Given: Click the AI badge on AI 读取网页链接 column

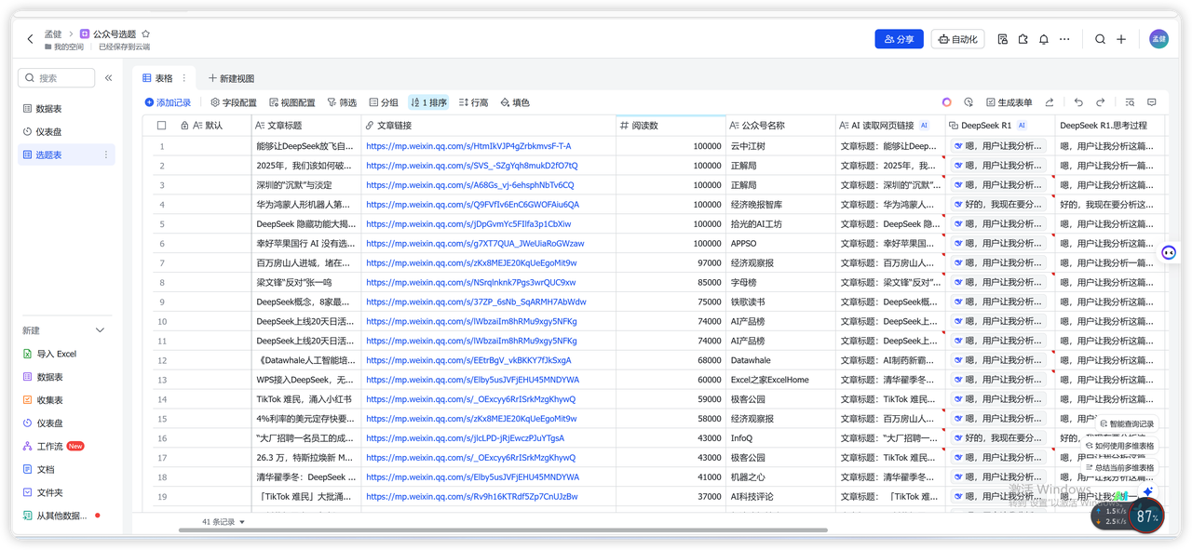Looking at the screenshot, I should tap(925, 125).
